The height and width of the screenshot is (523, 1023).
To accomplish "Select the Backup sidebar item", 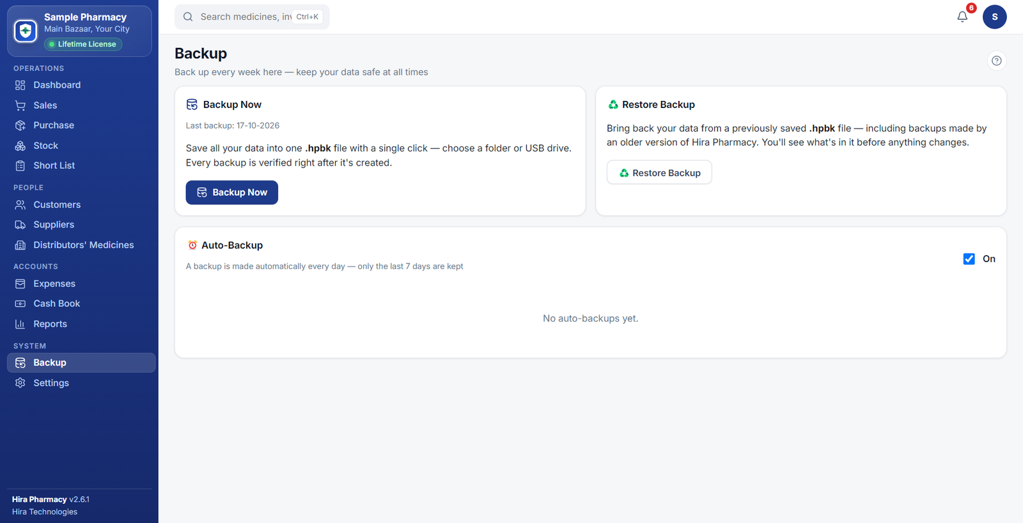I will pos(81,363).
